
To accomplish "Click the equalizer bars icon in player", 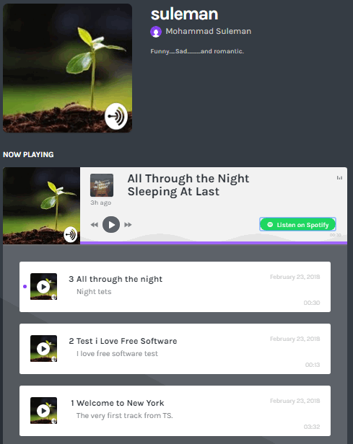I will (339, 178).
